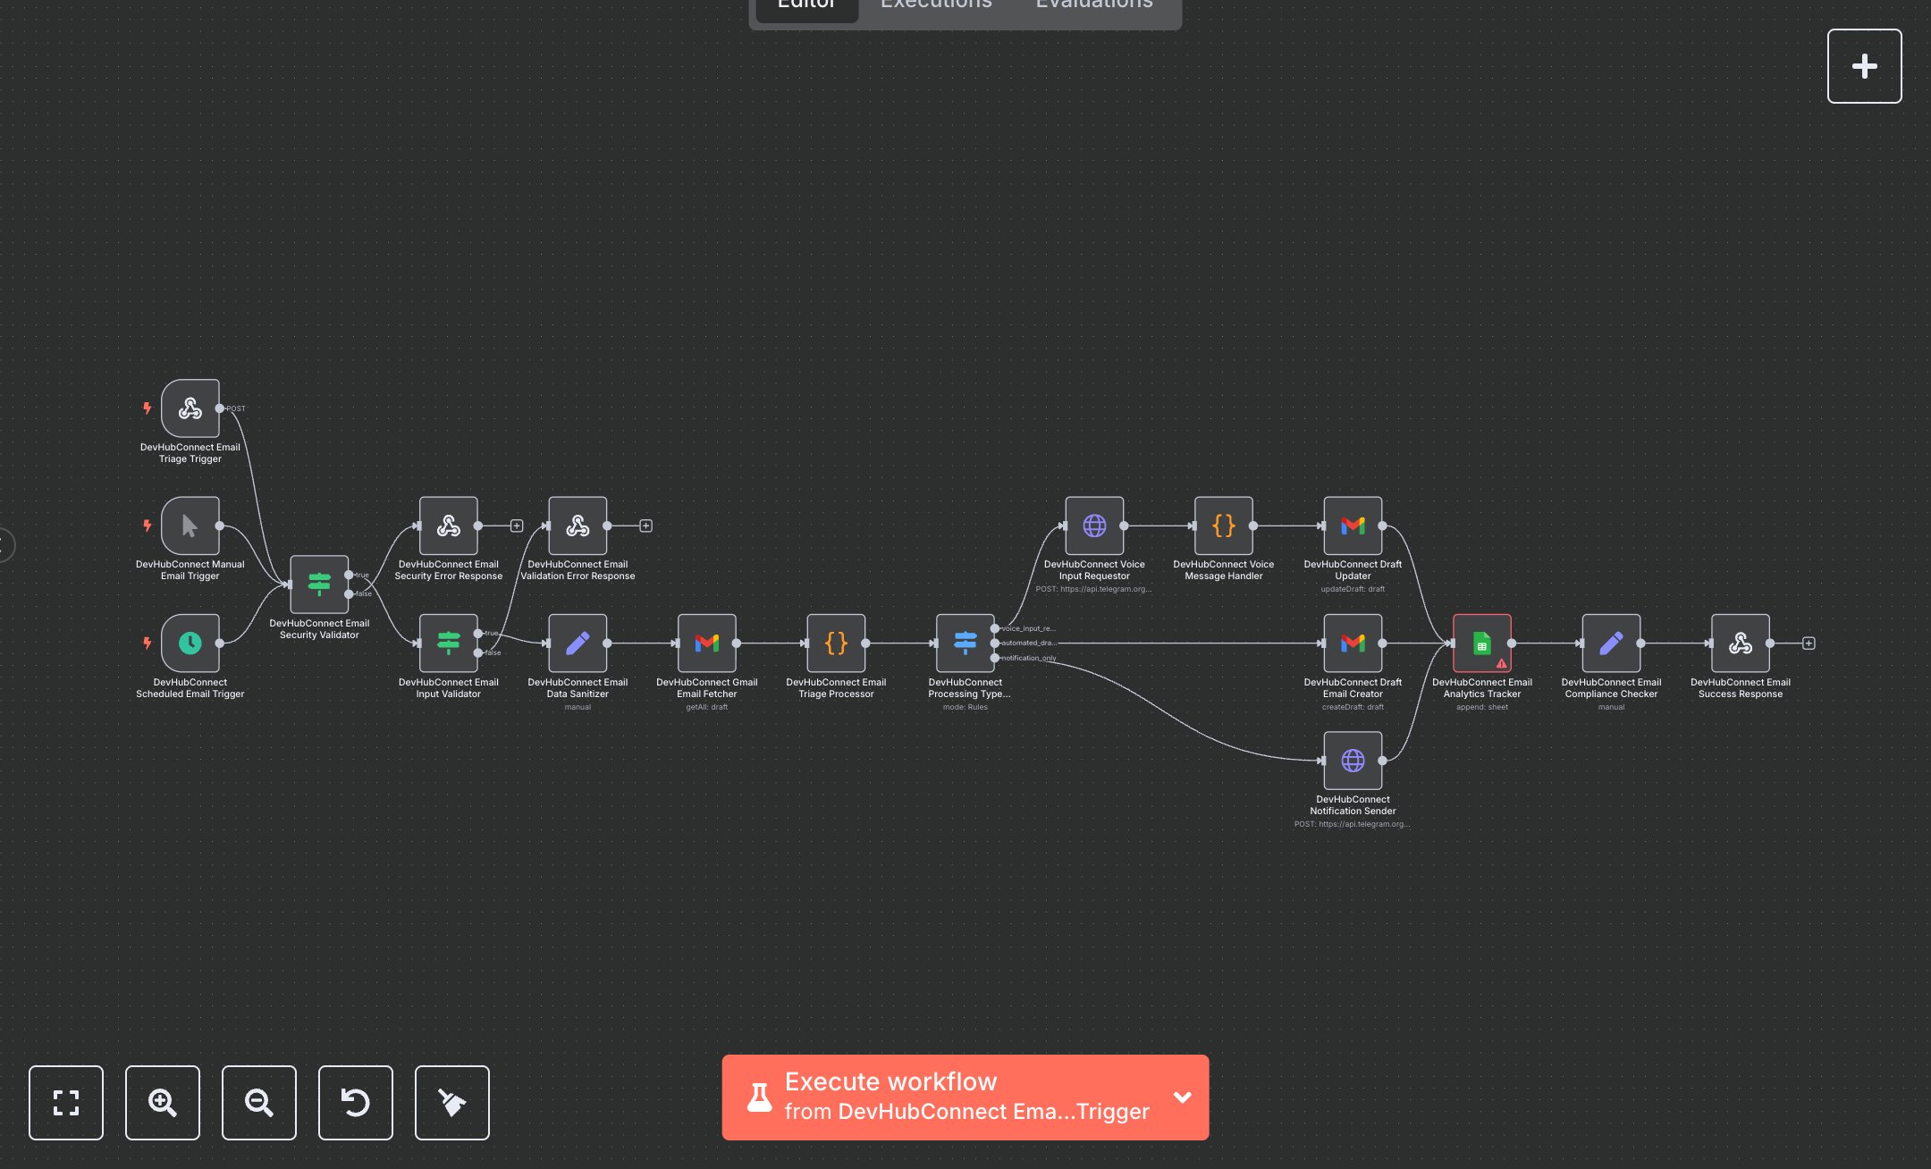
Task: Add node after Security Error Response
Action: click(x=517, y=526)
